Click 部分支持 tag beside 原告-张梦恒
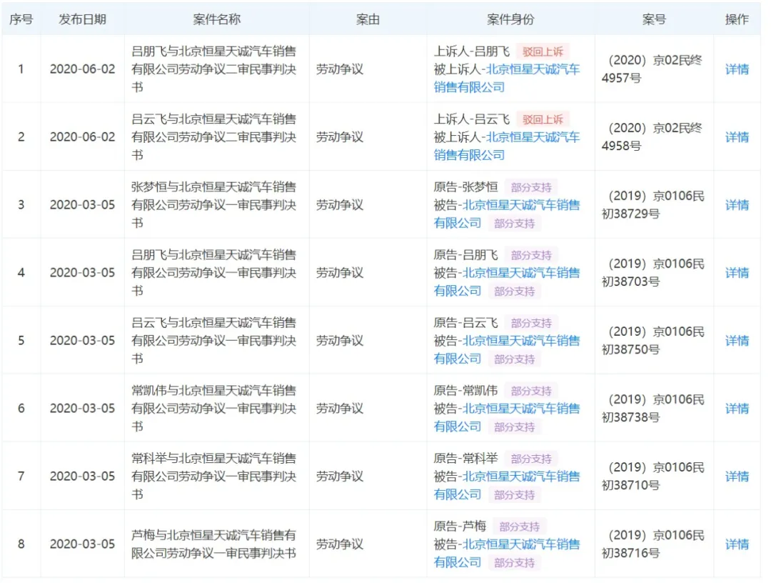 click(531, 187)
